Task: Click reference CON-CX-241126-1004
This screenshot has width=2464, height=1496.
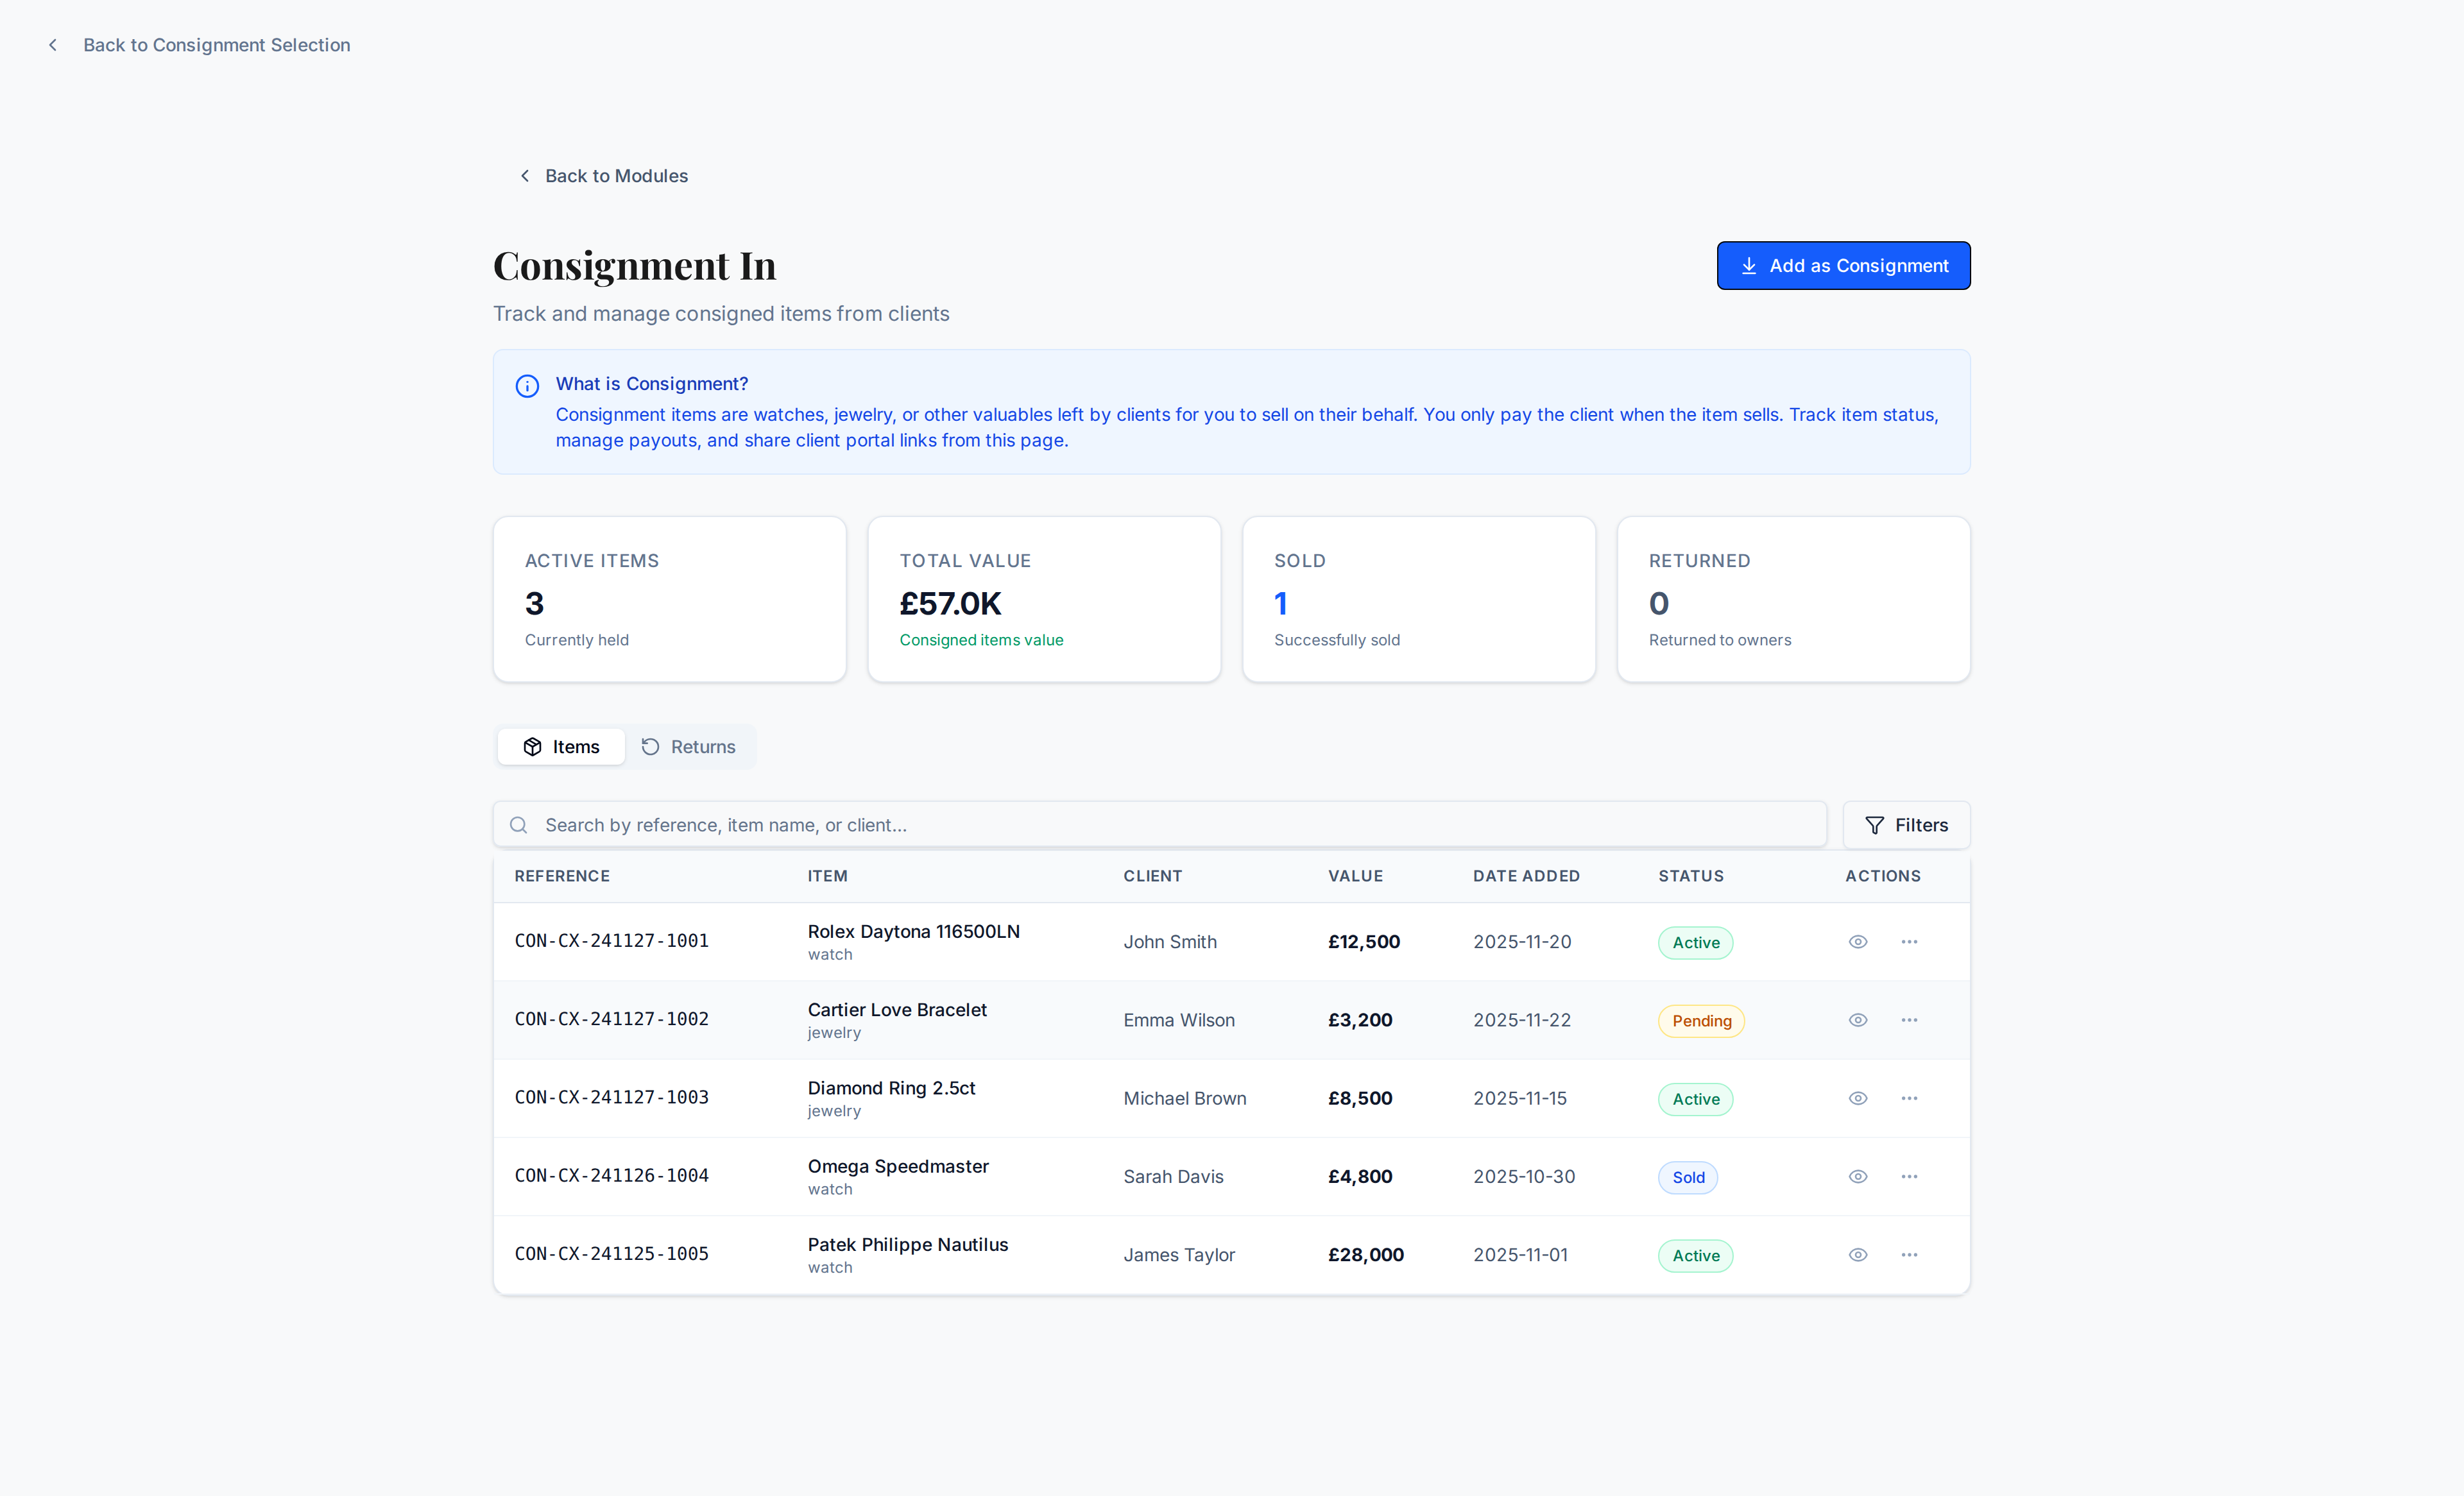Action: (612, 1175)
